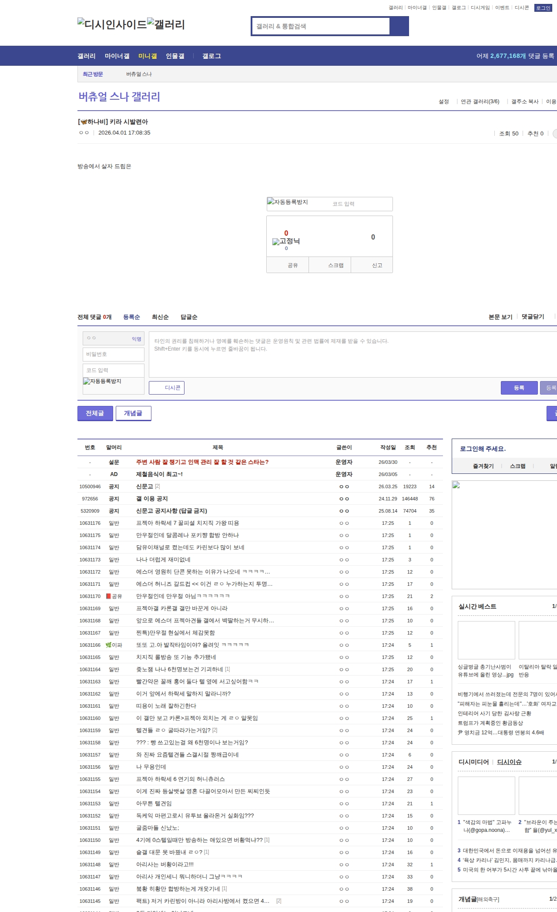Image resolution: width=557 pixels, height=912 pixels.
Task: Sort comments by 최신순
Action: coord(160,317)
